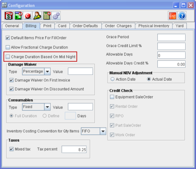Click the Grace Period input field

pyautogui.click(x=171, y=37)
